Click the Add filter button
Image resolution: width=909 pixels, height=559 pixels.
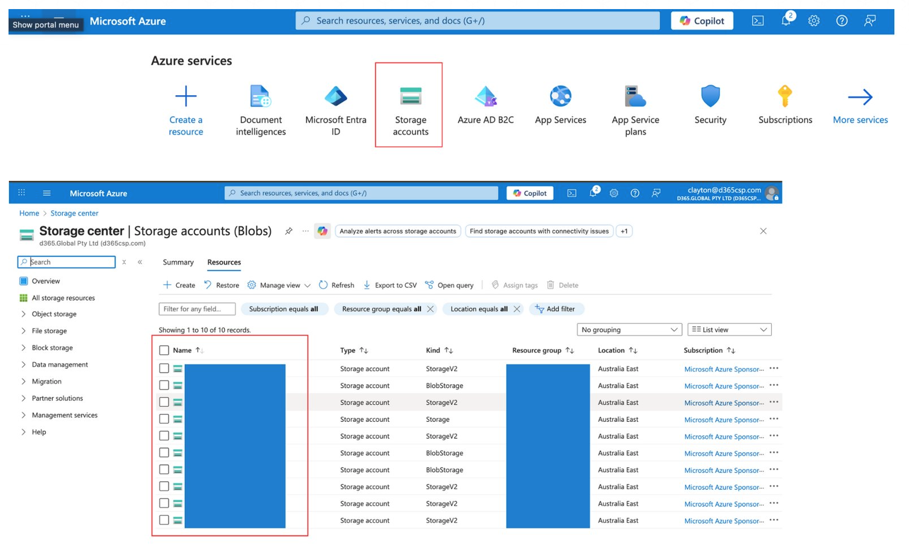point(555,309)
